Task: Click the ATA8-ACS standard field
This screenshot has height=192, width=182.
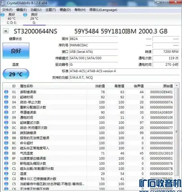Action: pyautogui.click(x=124, y=71)
